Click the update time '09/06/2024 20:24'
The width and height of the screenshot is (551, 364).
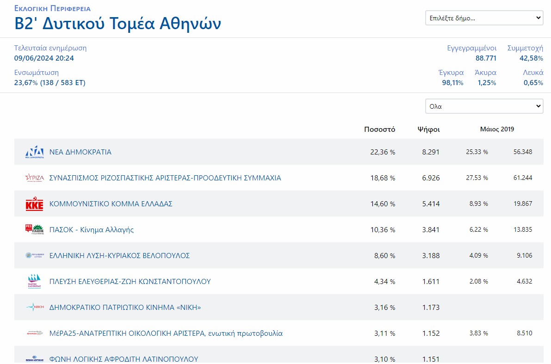(44, 58)
